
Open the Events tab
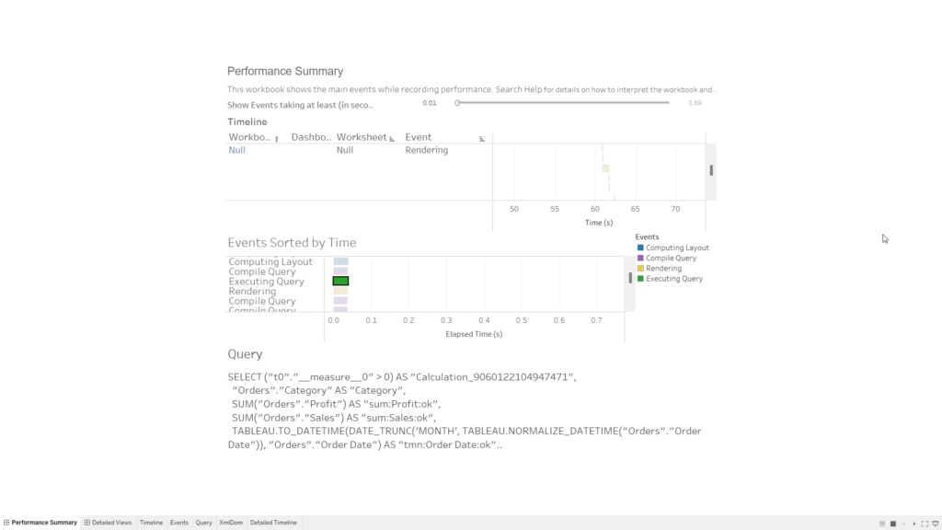[x=179, y=522]
